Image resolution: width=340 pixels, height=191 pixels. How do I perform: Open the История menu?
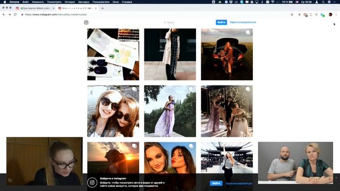point(70,2)
